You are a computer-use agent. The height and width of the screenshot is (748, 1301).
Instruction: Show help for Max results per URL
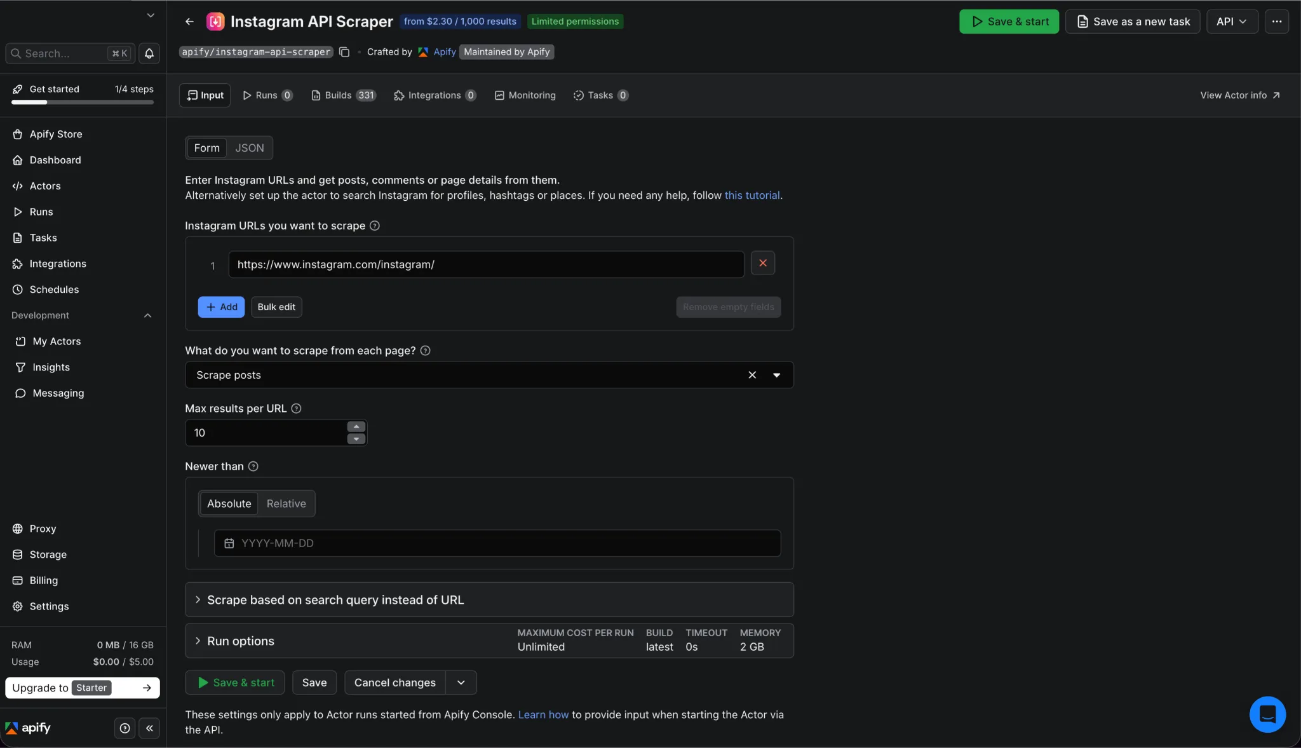pos(296,409)
